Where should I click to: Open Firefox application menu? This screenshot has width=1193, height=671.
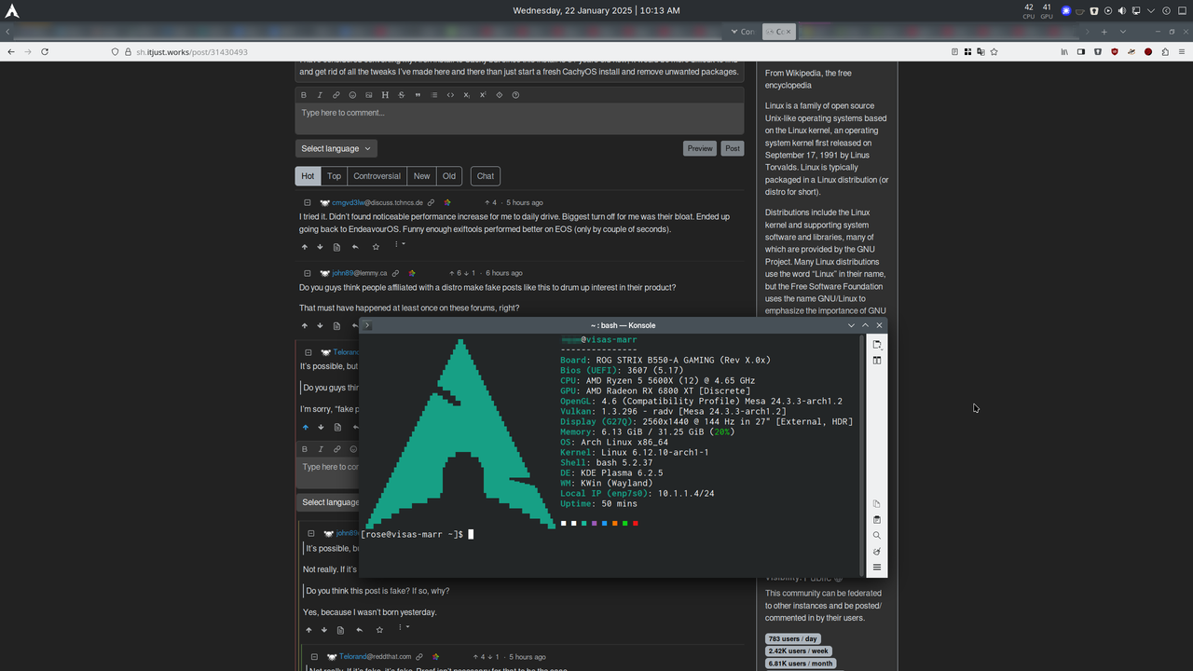(1182, 52)
